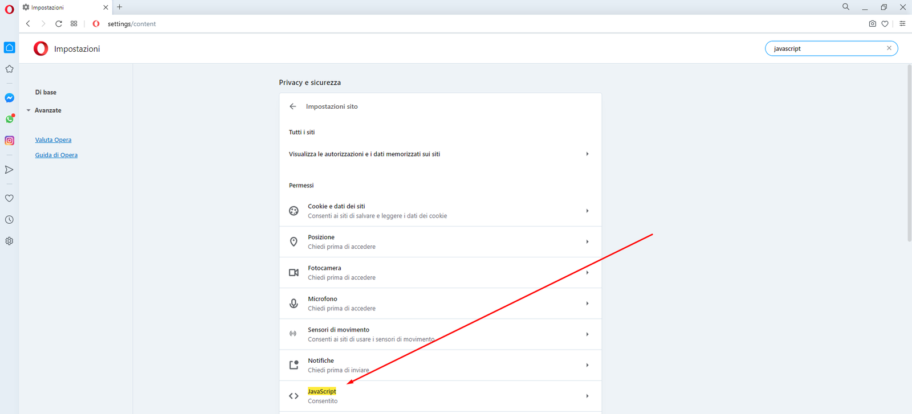
Task: Reload the settings page
Action: [x=59, y=24]
